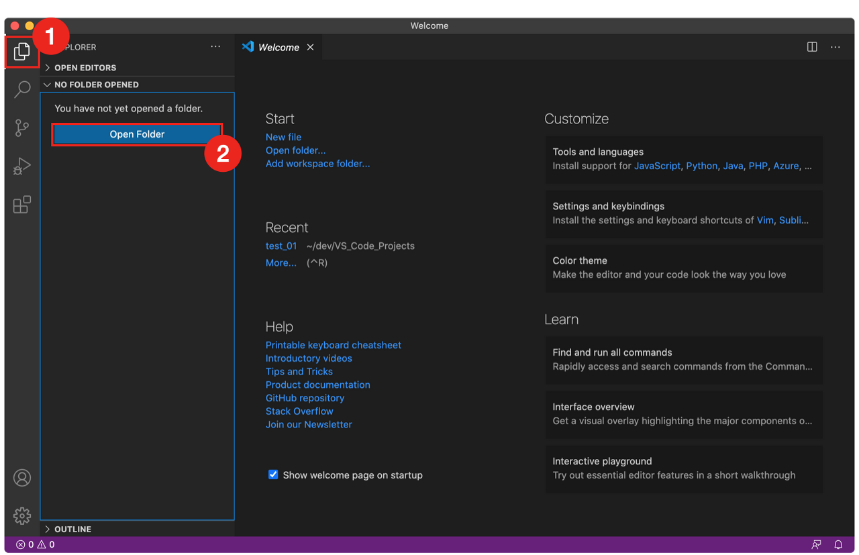Open notifications bell in status bar
The height and width of the screenshot is (555, 859).
pos(838,544)
